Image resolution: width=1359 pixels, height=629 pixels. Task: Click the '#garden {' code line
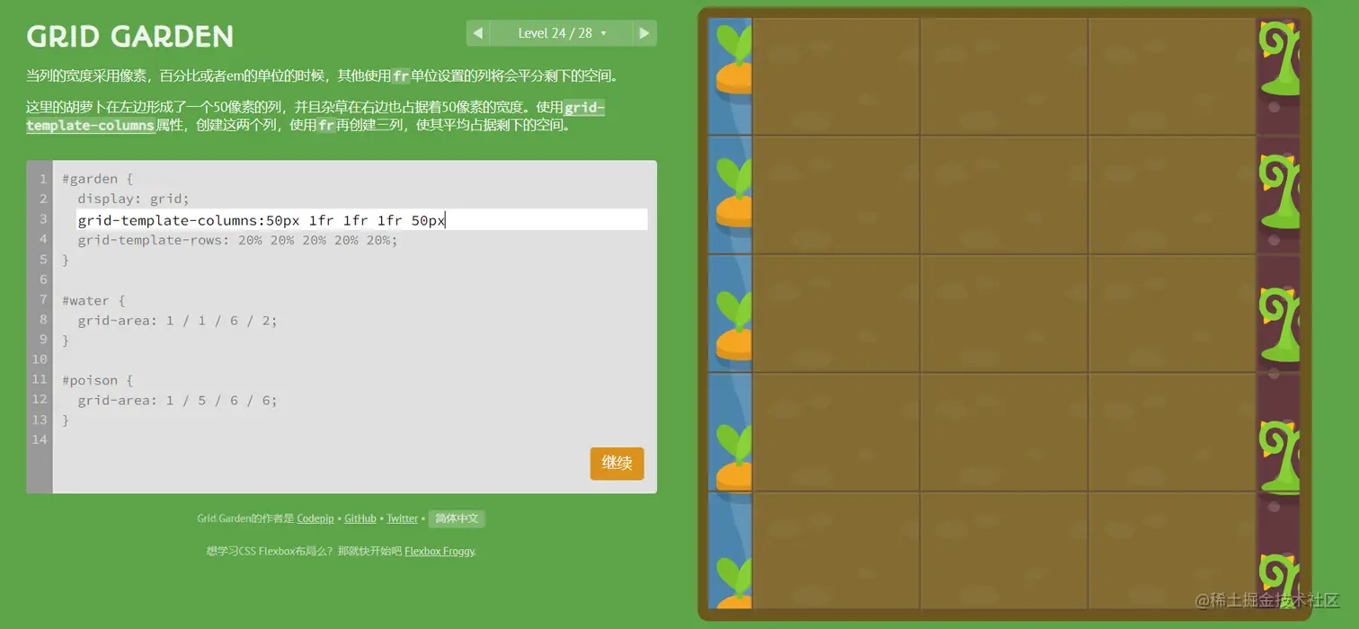(x=97, y=179)
